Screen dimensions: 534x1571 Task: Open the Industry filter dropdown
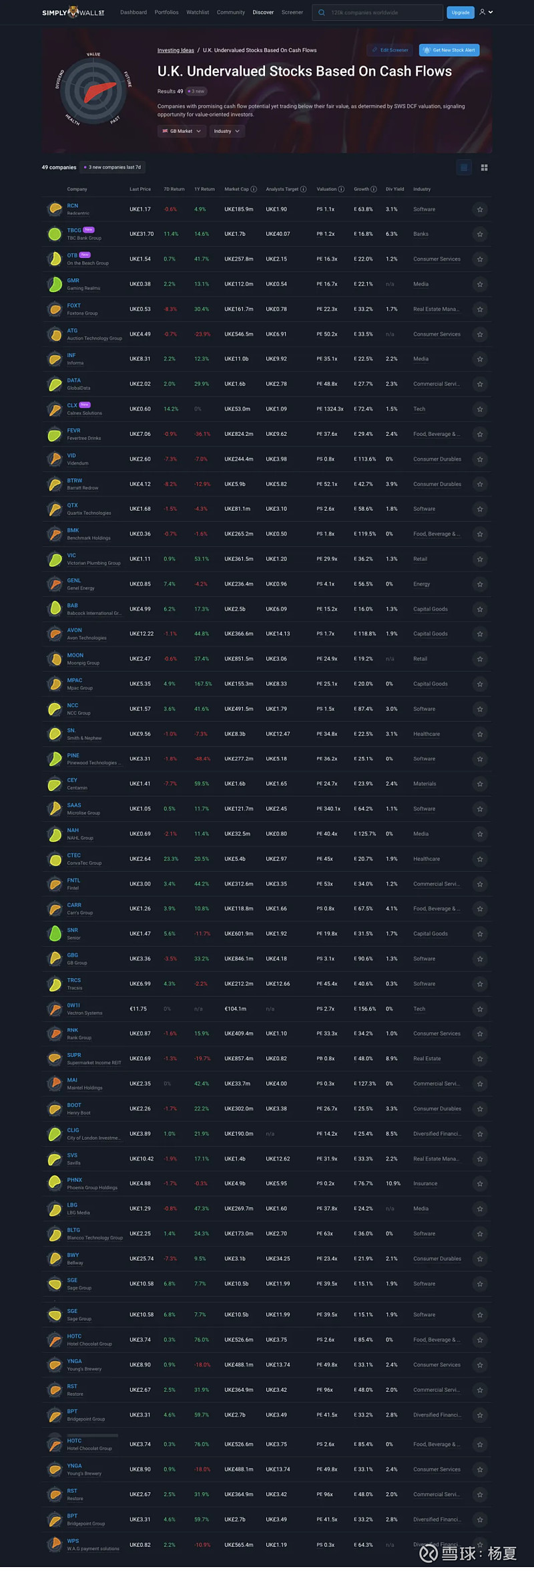pos(227,131)
